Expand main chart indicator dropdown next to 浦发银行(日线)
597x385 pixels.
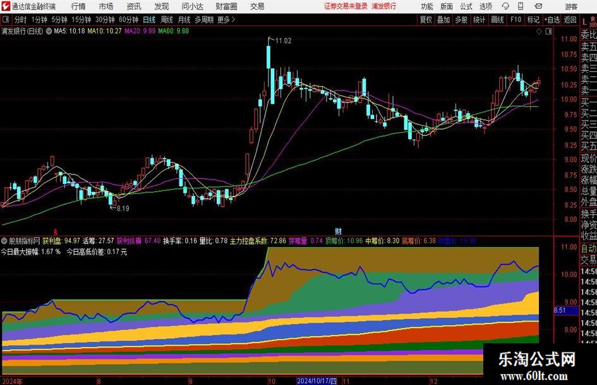click(49, 31)
